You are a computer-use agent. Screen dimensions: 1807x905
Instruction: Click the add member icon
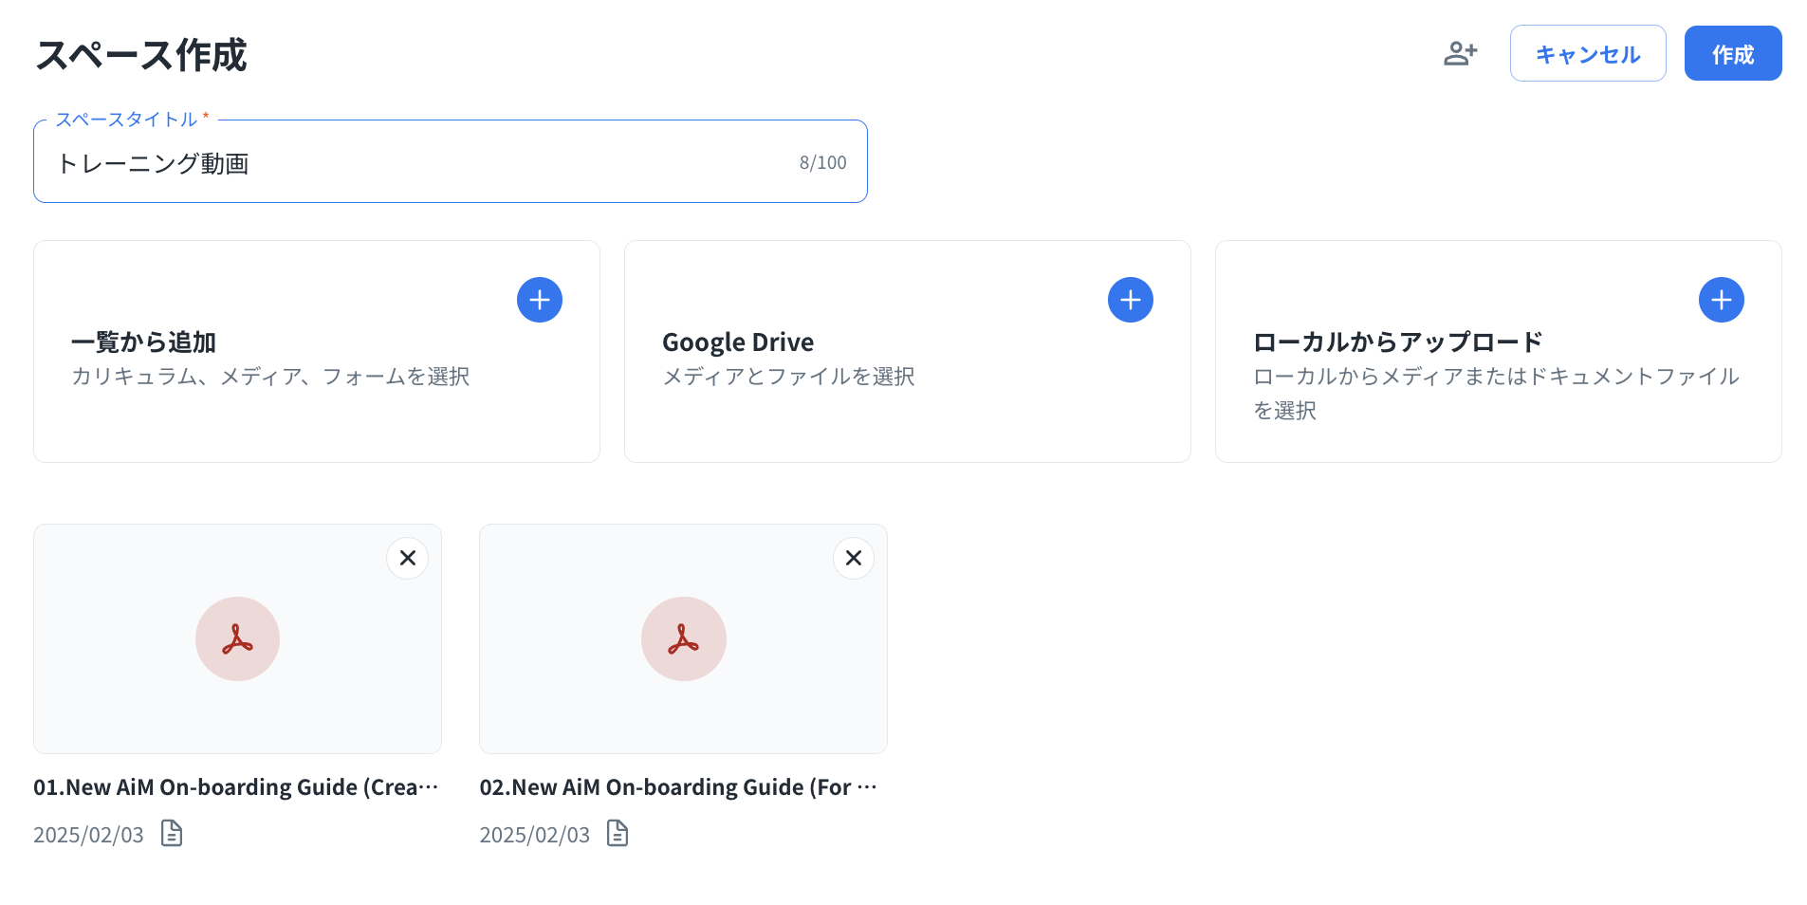pos(1460,53)
